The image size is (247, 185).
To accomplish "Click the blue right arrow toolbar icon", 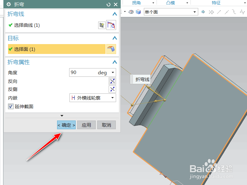I will pos(203,12).
